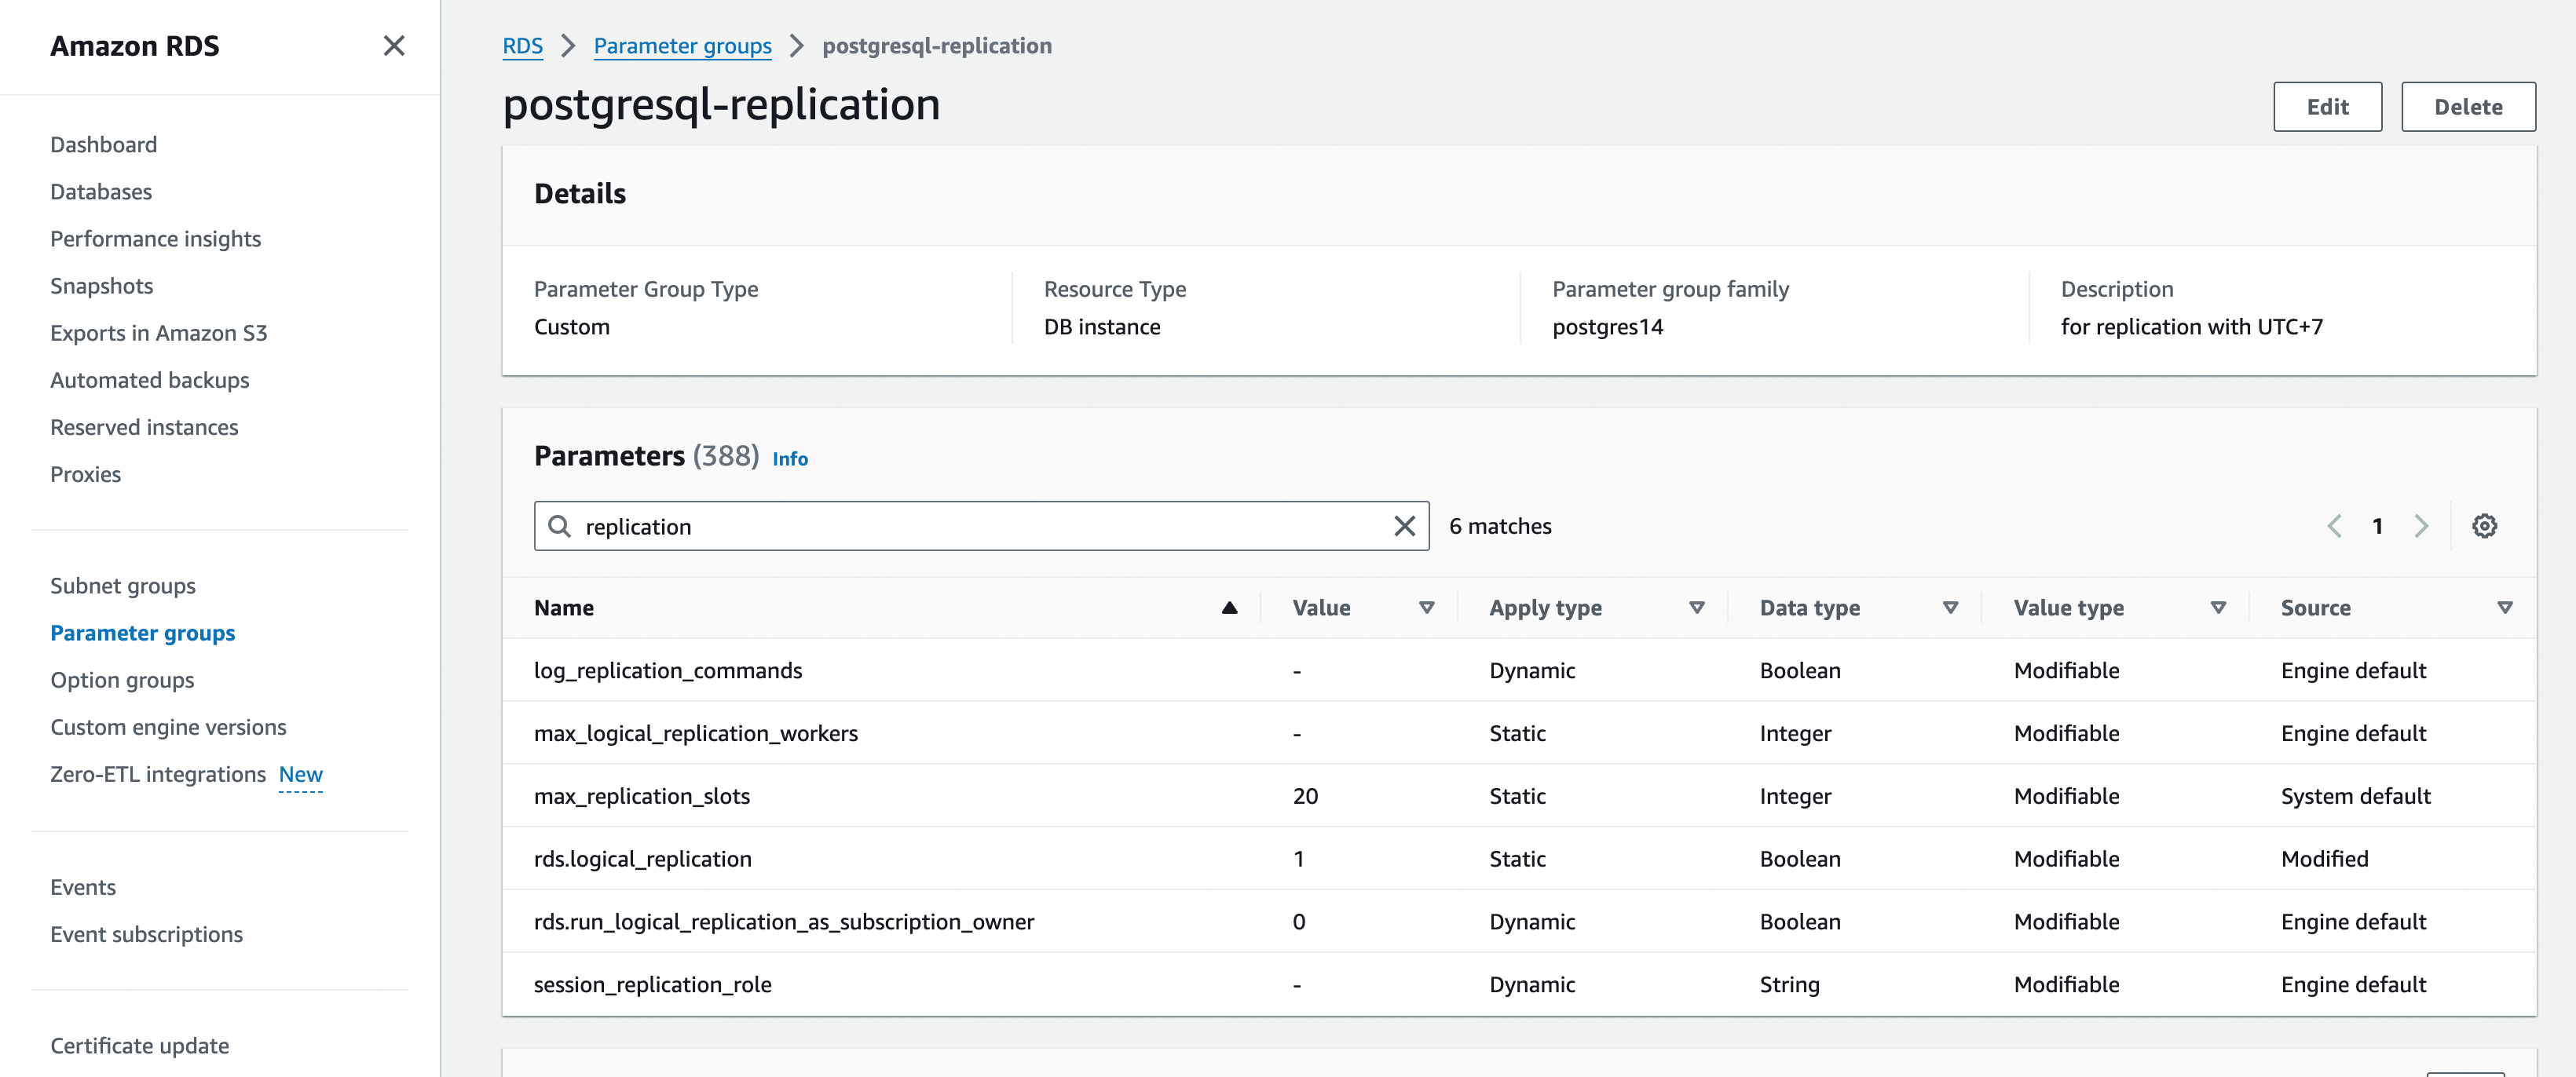Click the Edit button
This screenshot has width=2576, height=1077.
point(2327,106)
